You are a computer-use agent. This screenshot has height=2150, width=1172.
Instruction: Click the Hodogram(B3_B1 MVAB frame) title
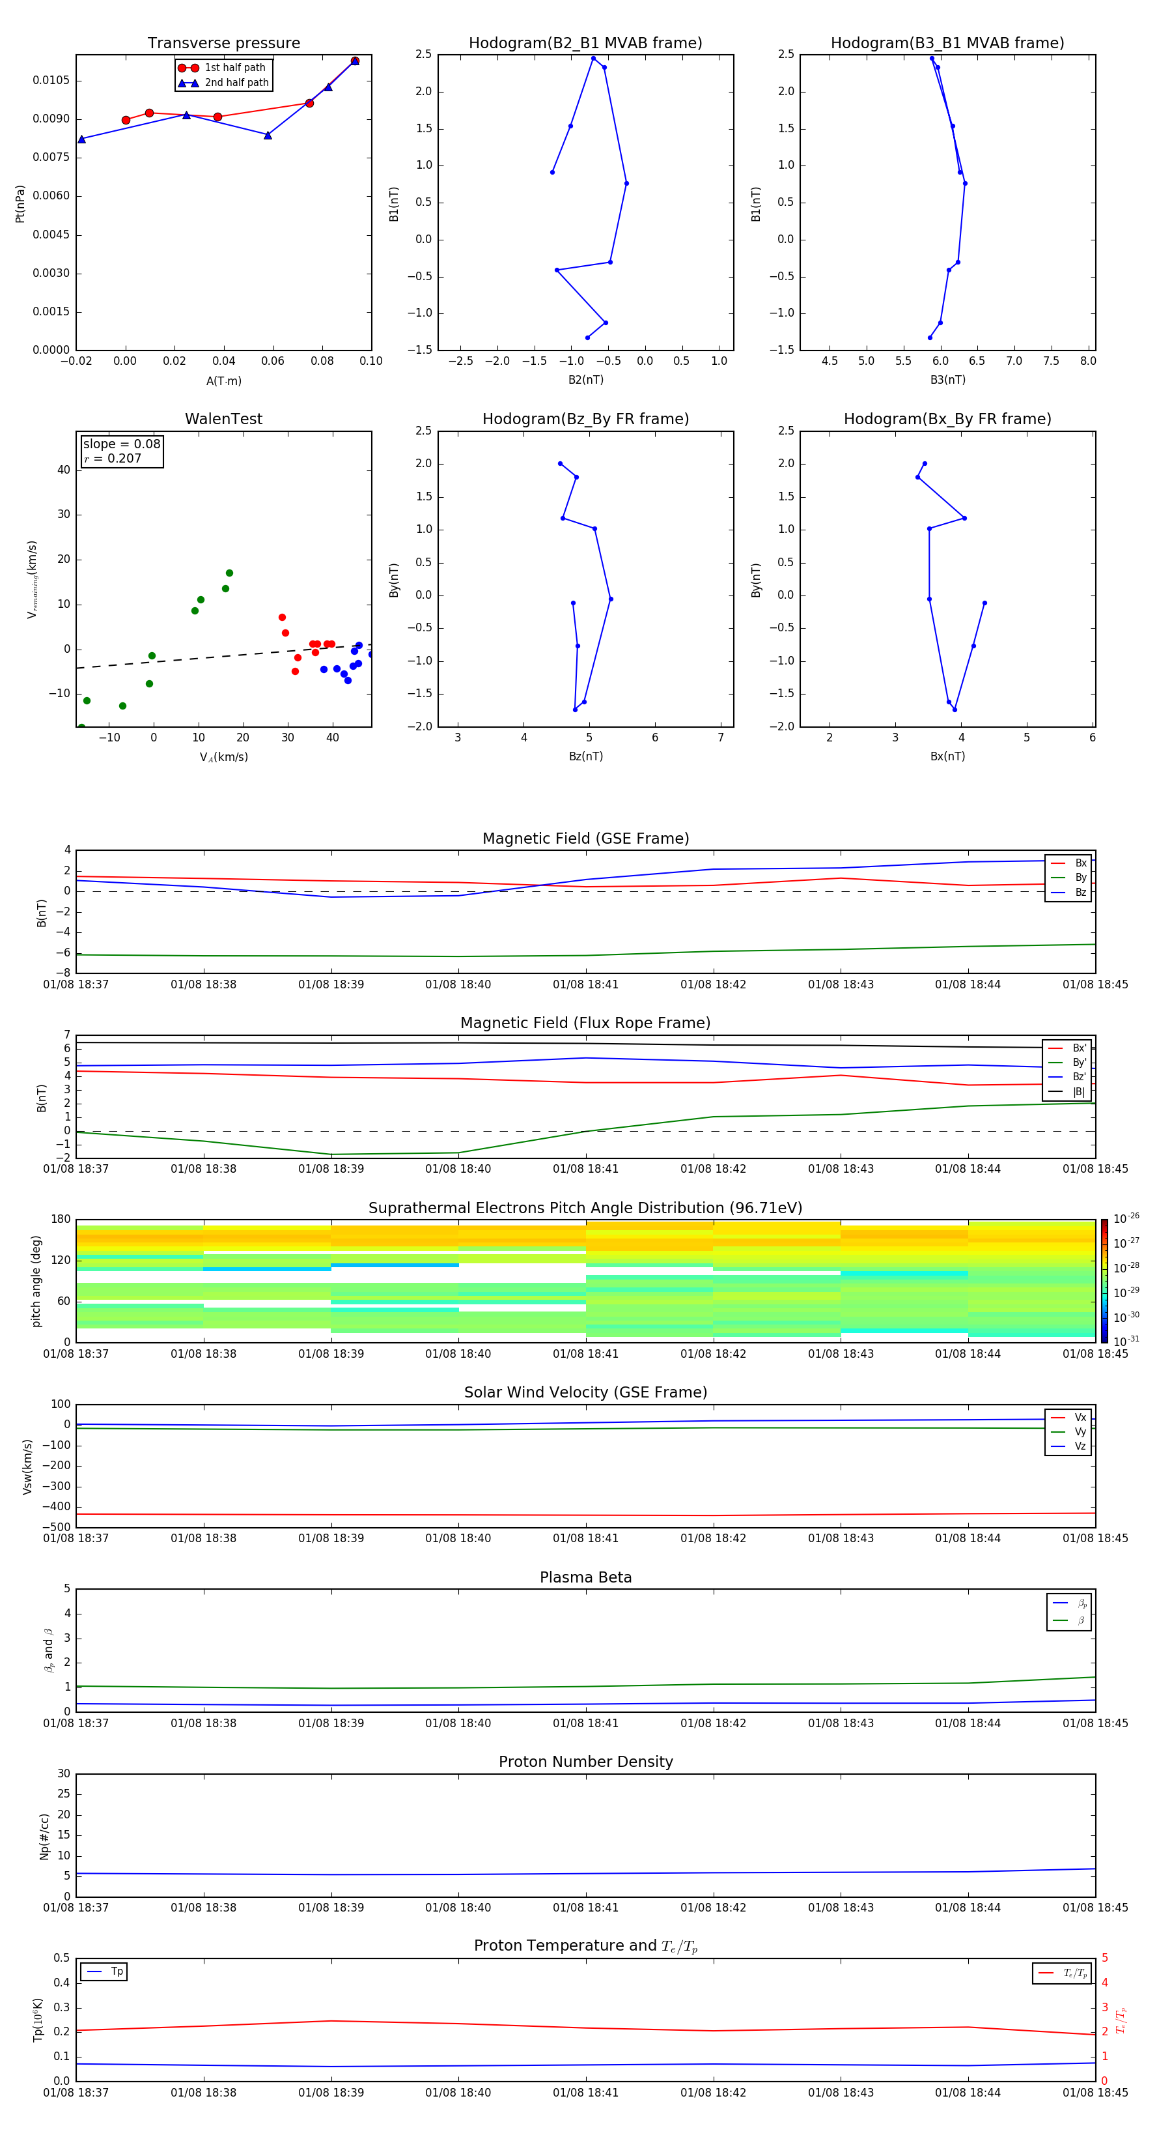947,44
